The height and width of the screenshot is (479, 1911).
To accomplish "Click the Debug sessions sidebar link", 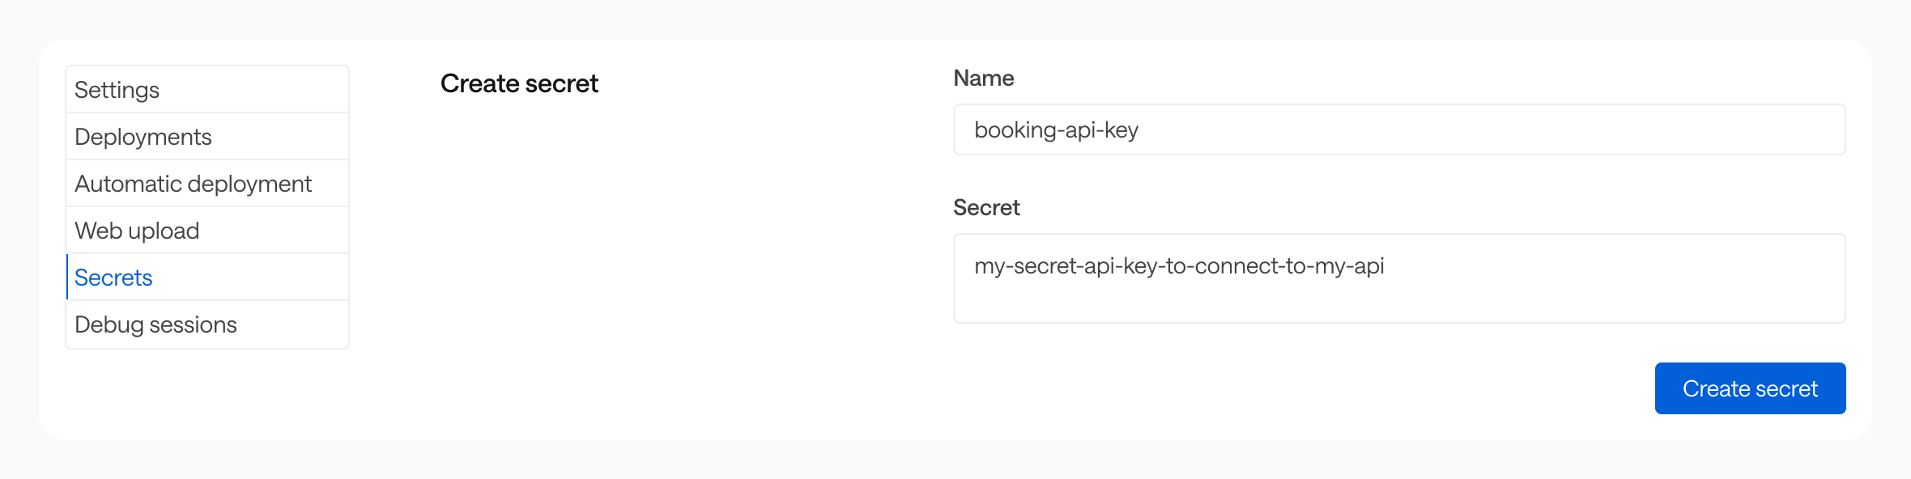I will point(155,324).
